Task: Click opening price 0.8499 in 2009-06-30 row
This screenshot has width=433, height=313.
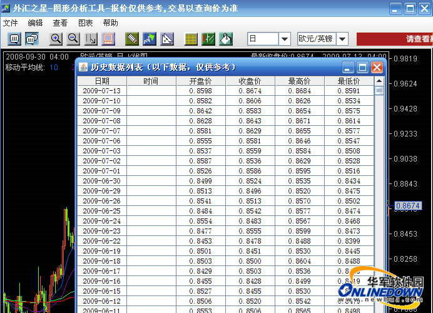Action: 200,181
